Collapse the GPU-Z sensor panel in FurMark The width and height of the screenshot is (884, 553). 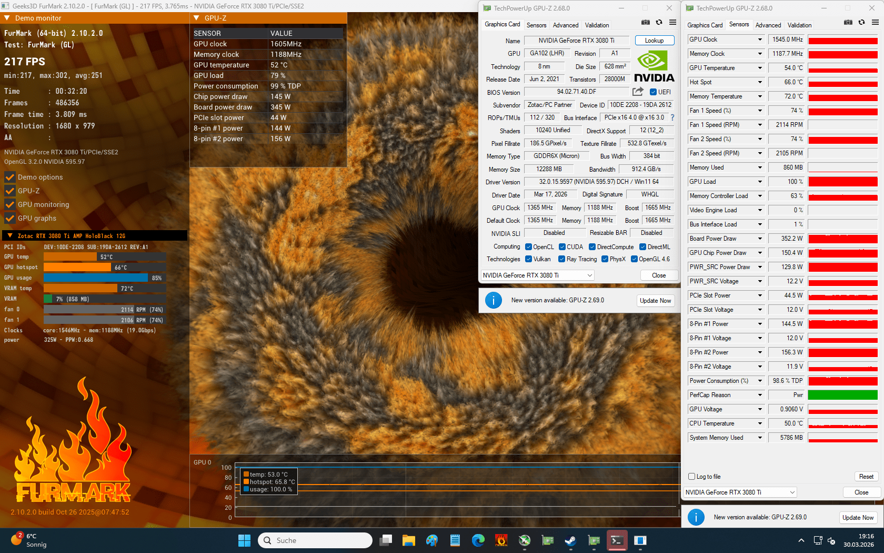tap(197, 18)
